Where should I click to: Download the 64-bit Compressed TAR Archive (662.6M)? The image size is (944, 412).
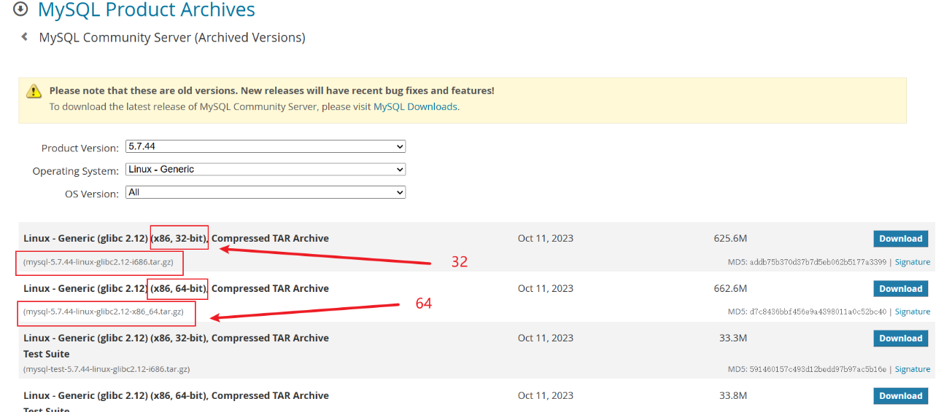(901, 289)
